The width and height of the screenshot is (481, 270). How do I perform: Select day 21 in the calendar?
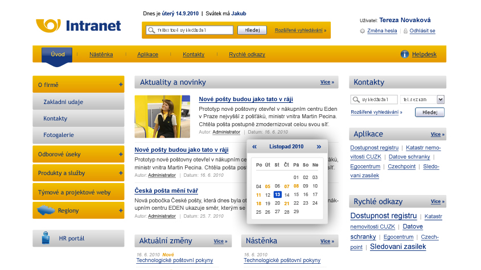click(x=286, y=203)
